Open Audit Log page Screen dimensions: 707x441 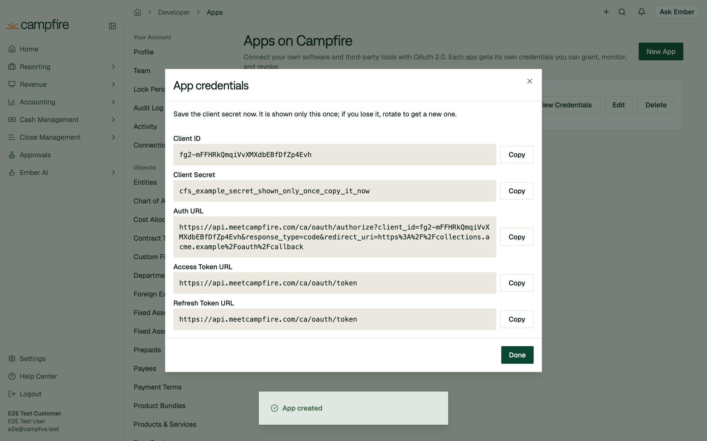[148, 108]
